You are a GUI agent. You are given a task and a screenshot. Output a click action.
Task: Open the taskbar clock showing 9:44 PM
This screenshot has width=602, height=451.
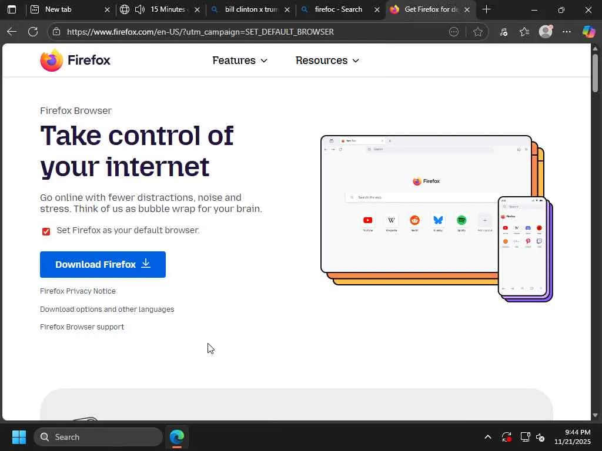coord(572,437)
